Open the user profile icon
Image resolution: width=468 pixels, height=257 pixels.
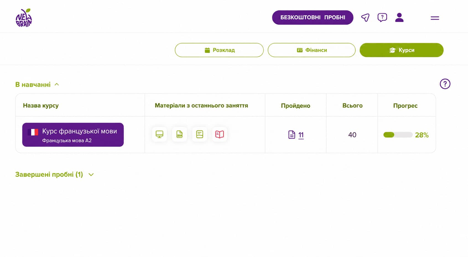coord(399,17)
